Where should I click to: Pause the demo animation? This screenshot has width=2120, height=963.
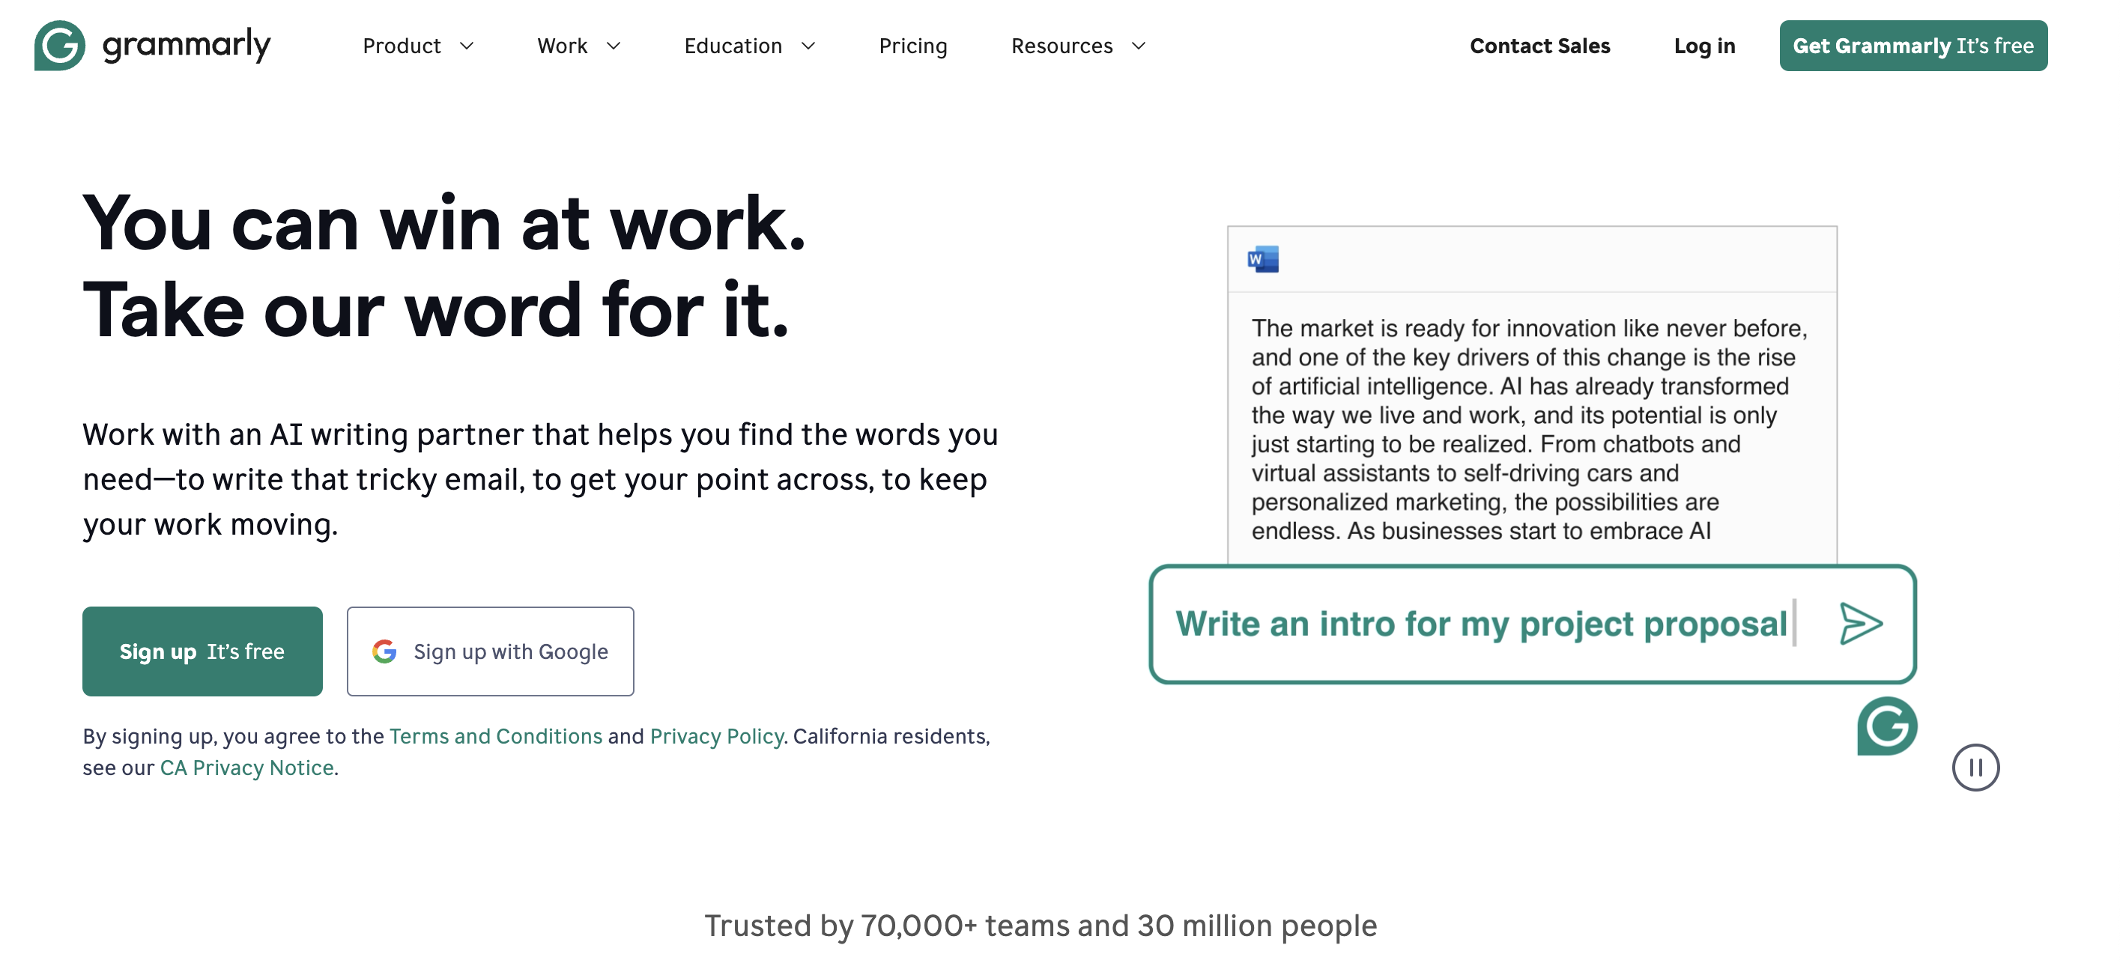1975,768
